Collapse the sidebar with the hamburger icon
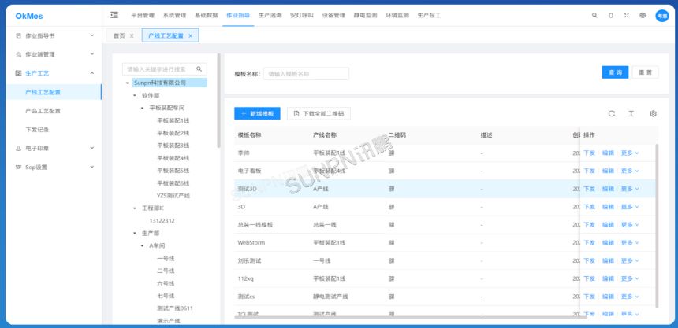This screenshot has width=678, height=328. [x=114, y=15]
